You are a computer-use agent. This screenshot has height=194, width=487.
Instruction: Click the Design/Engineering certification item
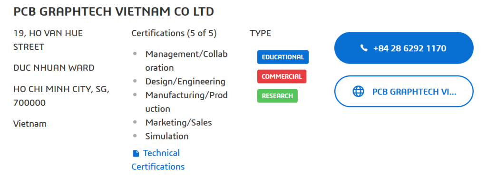[x=185, y=82]
